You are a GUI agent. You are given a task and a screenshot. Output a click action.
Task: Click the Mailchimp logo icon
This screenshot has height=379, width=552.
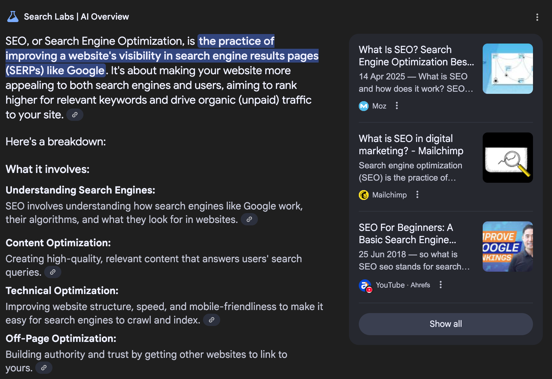coord(364,195)
